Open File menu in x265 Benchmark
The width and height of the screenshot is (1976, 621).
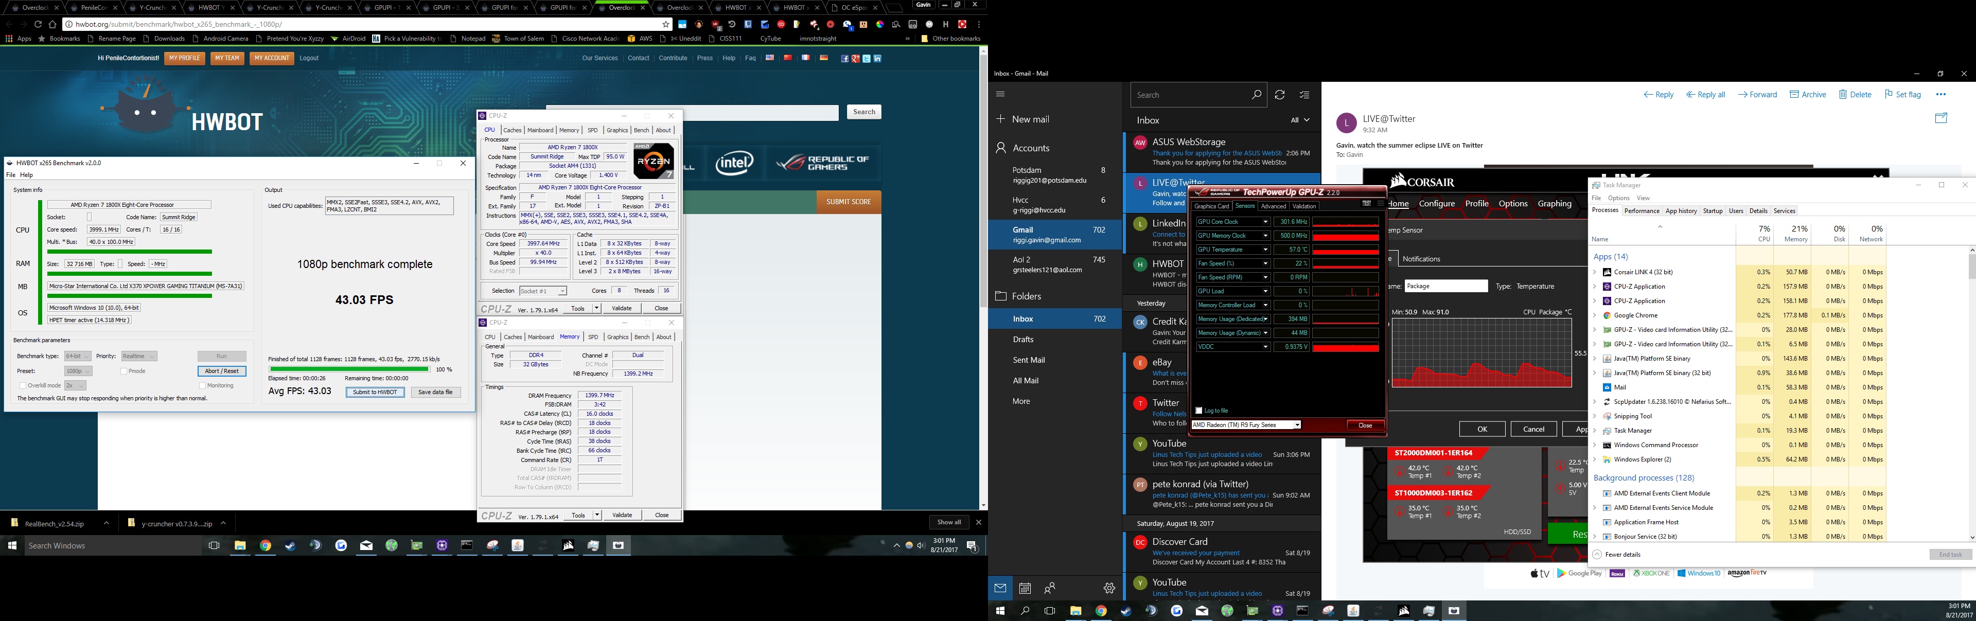coord(11,175)
